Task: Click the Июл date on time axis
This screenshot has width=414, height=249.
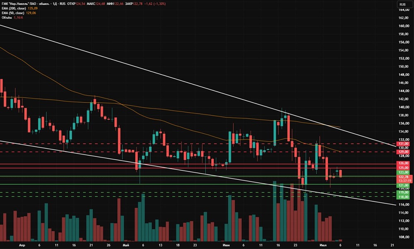Action: (323, 245)
